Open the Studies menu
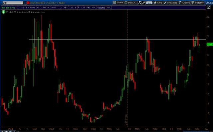Viewport: 213px width, 132px height. tap(184, 3)
